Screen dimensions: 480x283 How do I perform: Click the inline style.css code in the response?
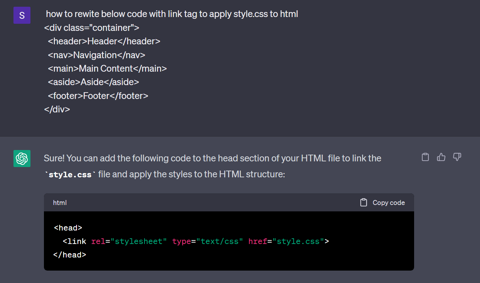coord(70,174)
